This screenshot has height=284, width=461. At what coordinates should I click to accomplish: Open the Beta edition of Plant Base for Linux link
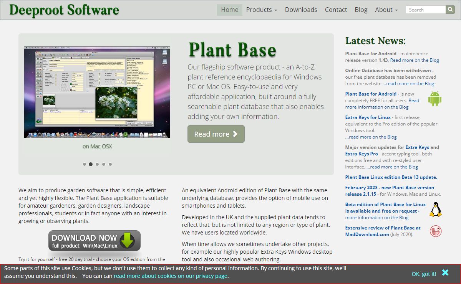pyautogui.click(x=385, y=208)
